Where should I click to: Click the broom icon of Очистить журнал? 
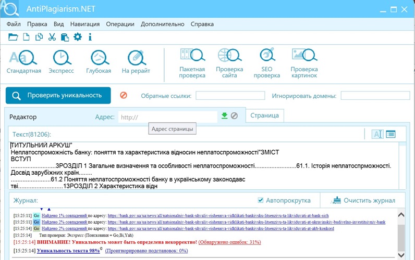(x=336, y=200)
